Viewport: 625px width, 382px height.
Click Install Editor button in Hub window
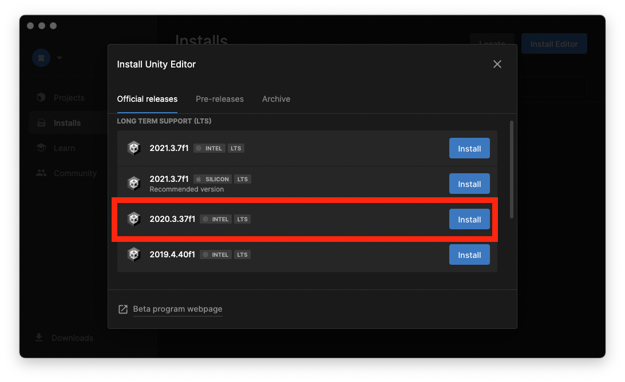coord(554,44)
